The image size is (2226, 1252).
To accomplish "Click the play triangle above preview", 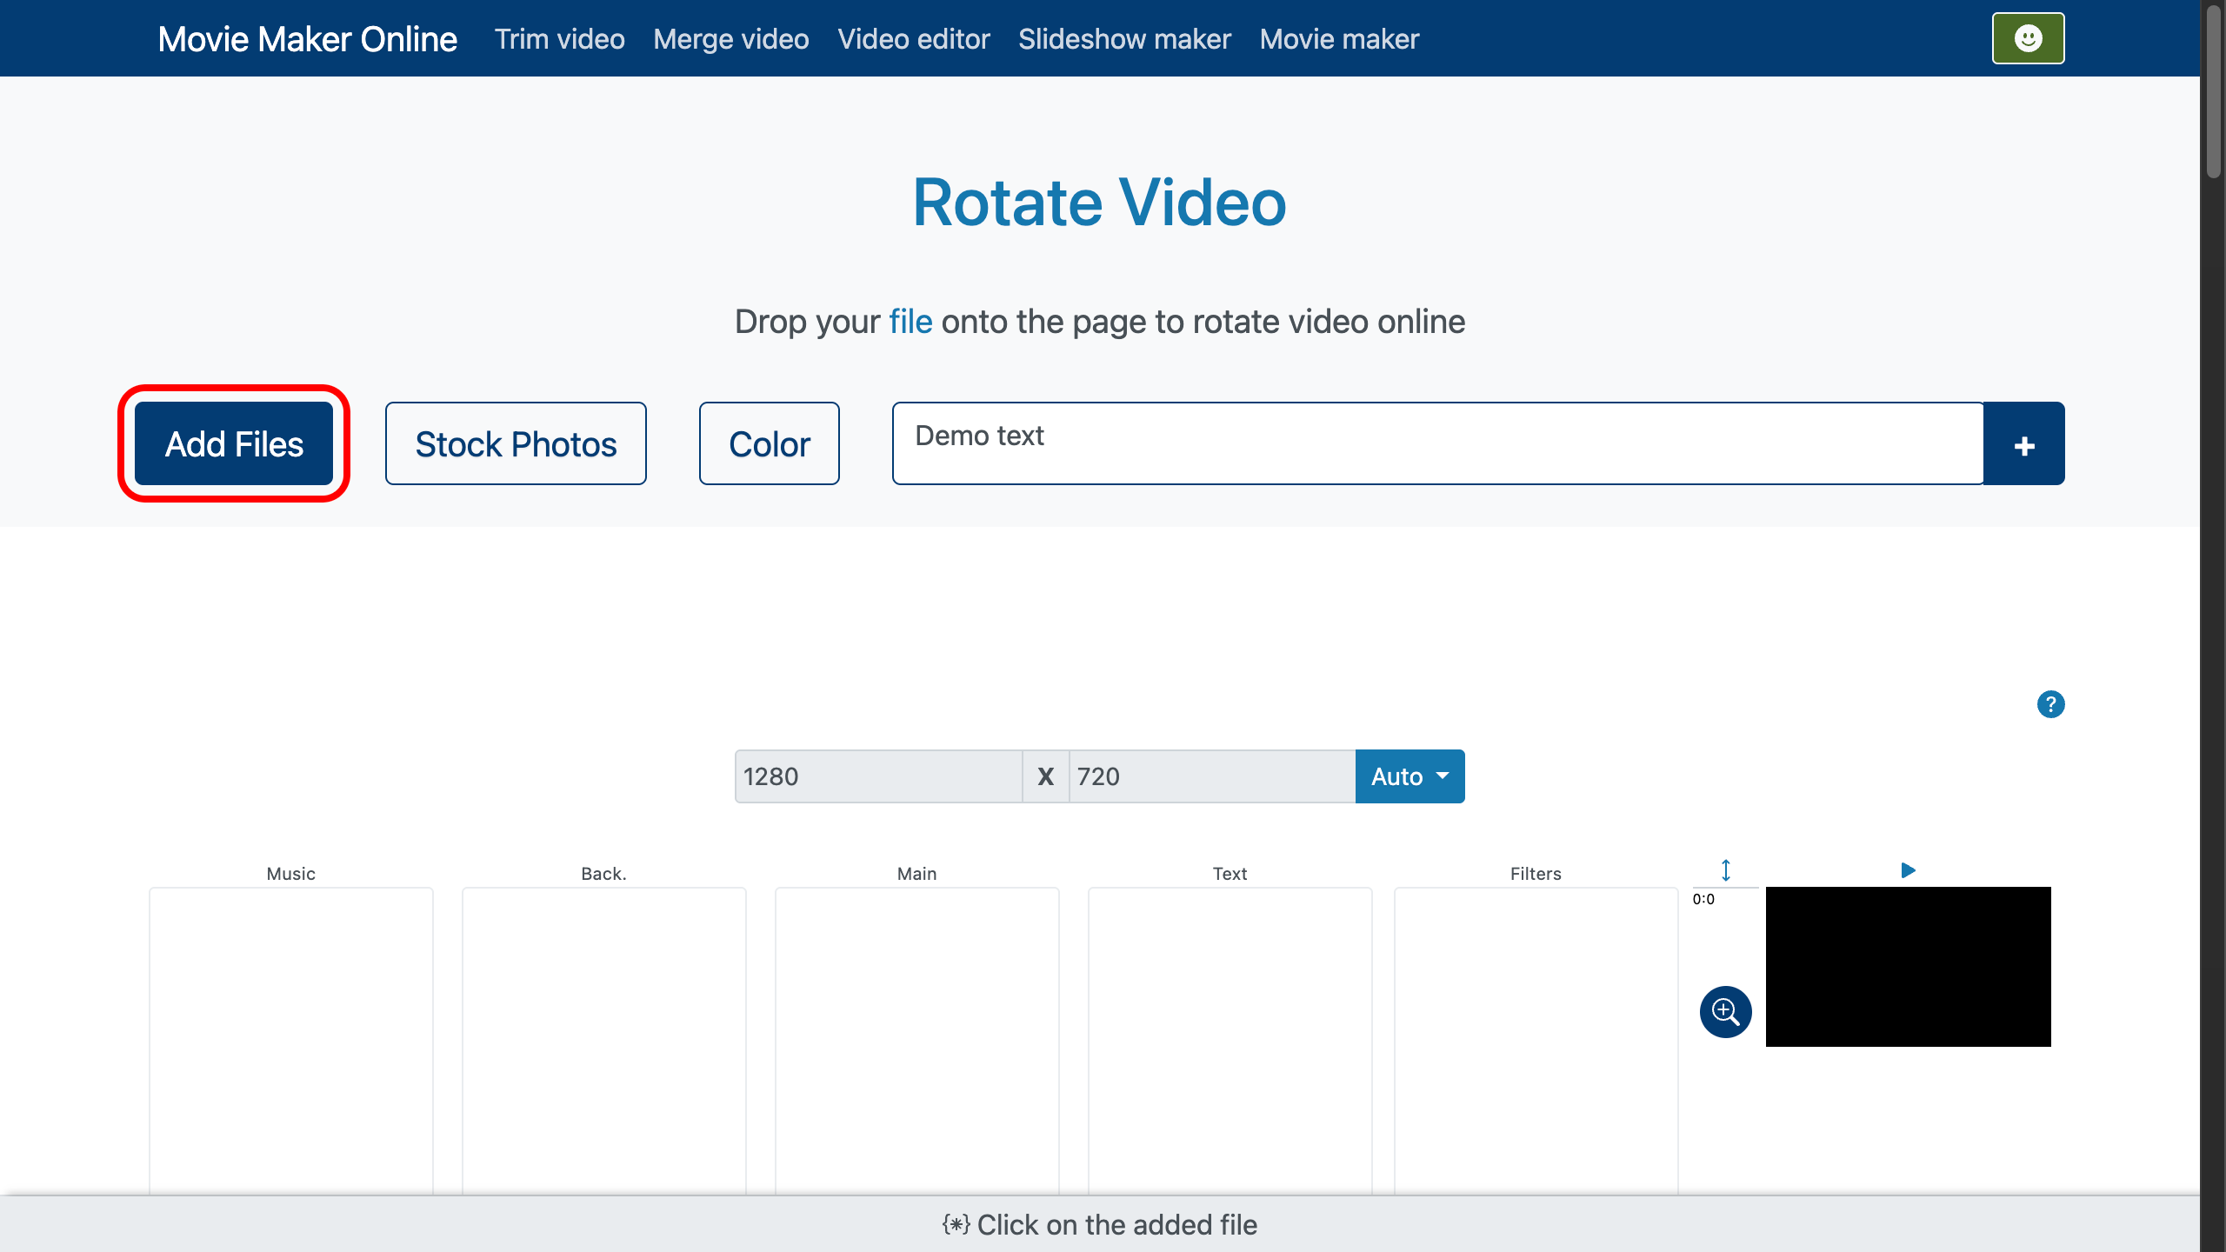I will click(x=1908, y=870).
